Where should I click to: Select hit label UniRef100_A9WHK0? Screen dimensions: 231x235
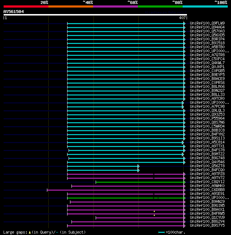[207, 186]
